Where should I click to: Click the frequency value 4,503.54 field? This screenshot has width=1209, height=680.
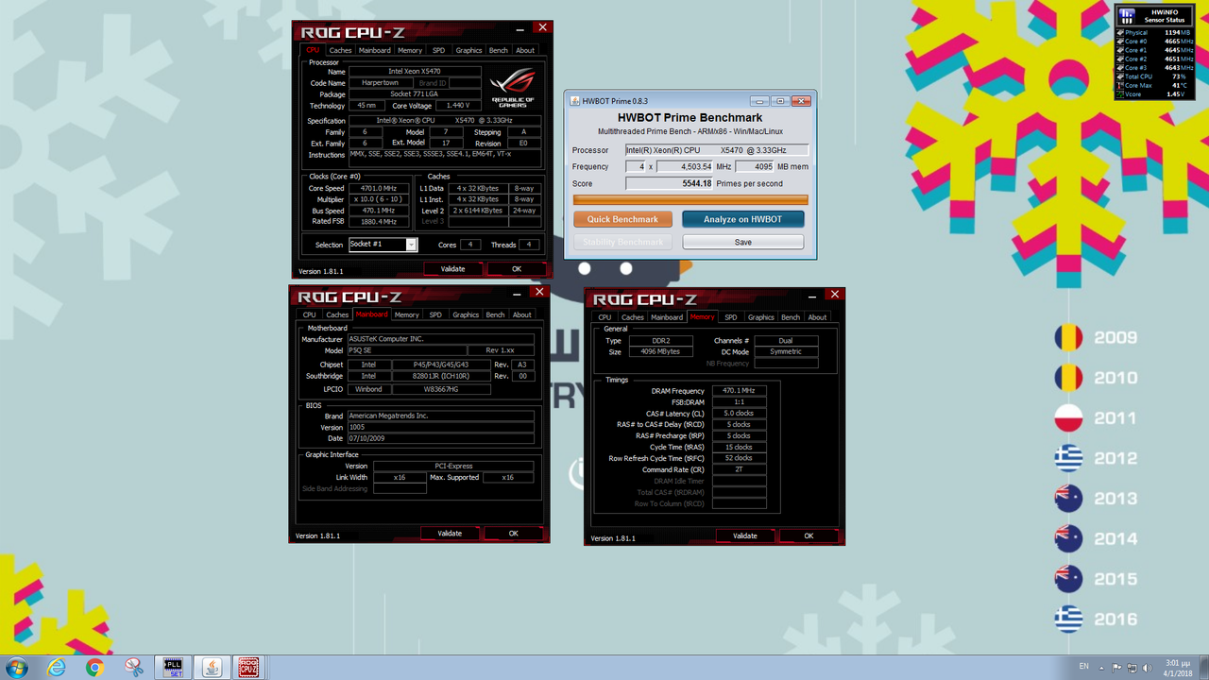coord(685,166)
